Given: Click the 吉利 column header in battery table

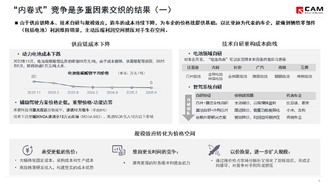Looking at the screenshot, I should pyautogui.click(x=215, y=68).
